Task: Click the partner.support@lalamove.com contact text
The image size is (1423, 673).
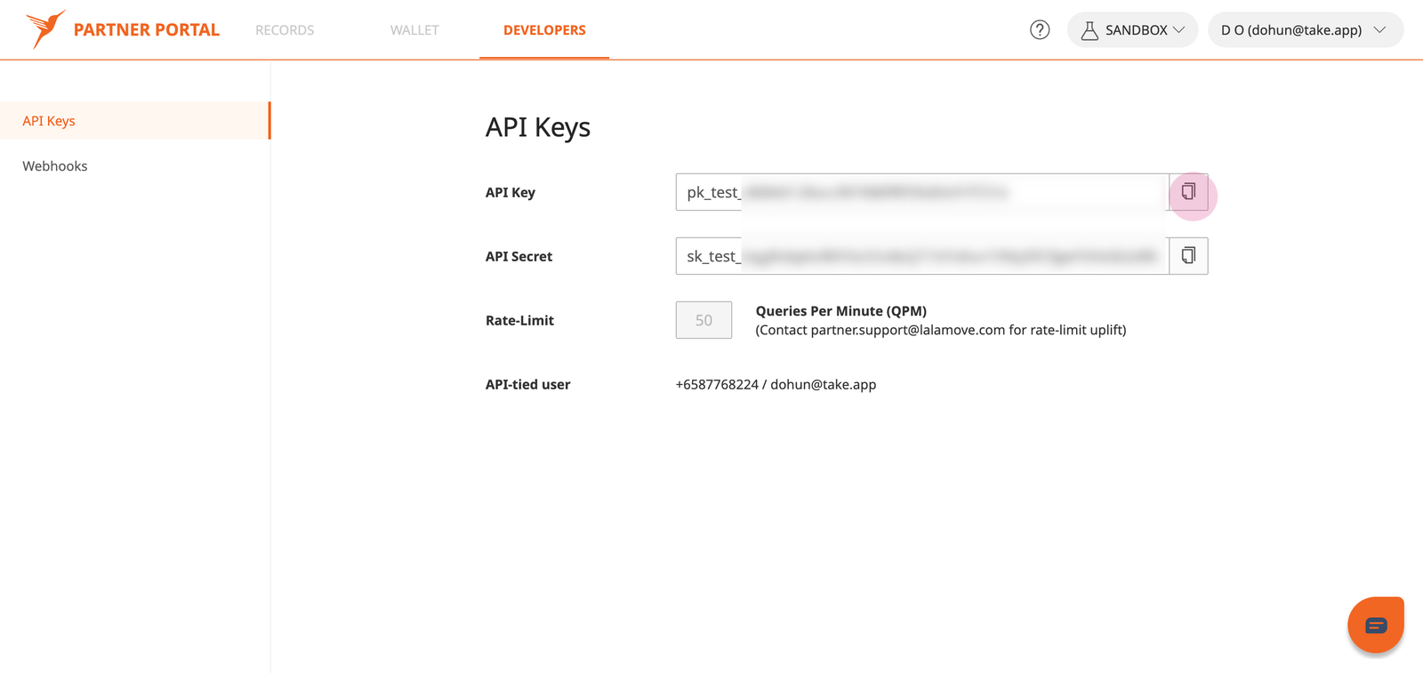Action: pyautogui.click(x=908, y=330)
